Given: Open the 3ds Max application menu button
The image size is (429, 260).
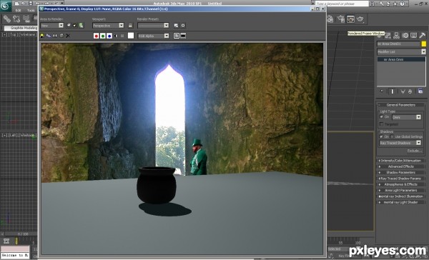Looking at the screenshot, I should pos(6,6).
